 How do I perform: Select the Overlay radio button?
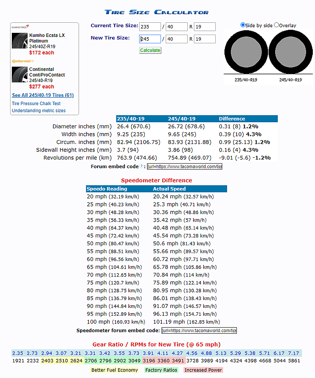pos(276,25)
